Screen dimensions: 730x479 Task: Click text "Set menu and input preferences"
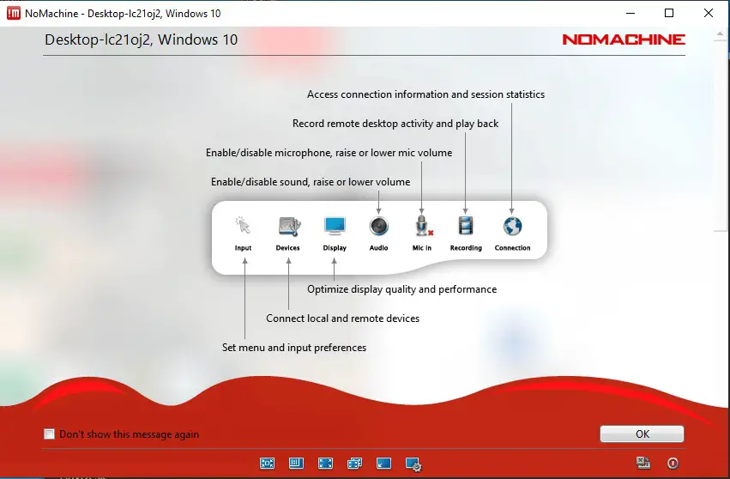click(x=294, y=348)
